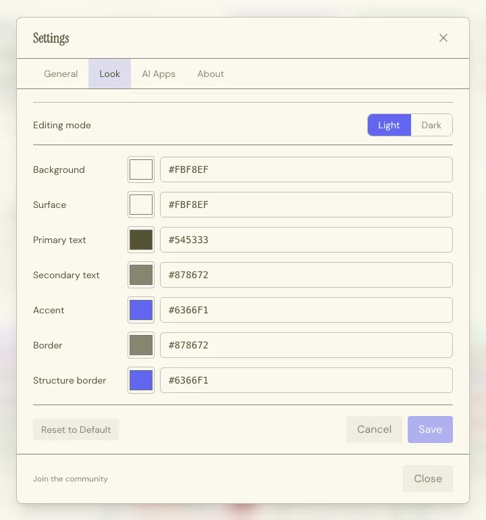Select the Look tab

(110, 74)
